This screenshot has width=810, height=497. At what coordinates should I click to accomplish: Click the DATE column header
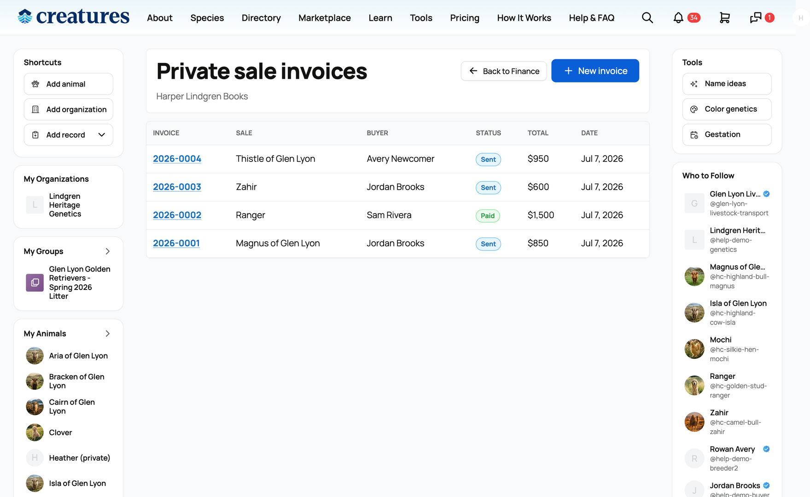pyautogui.click(x=589, y=133)
